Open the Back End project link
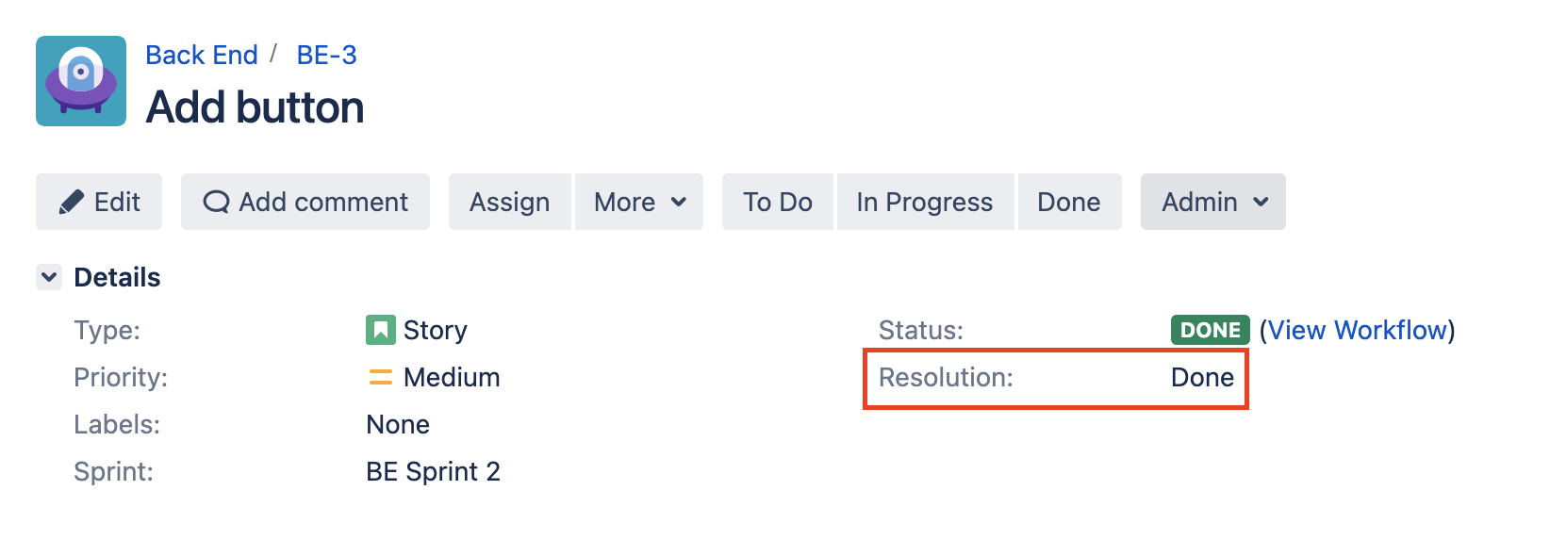 tap(201, 55)
